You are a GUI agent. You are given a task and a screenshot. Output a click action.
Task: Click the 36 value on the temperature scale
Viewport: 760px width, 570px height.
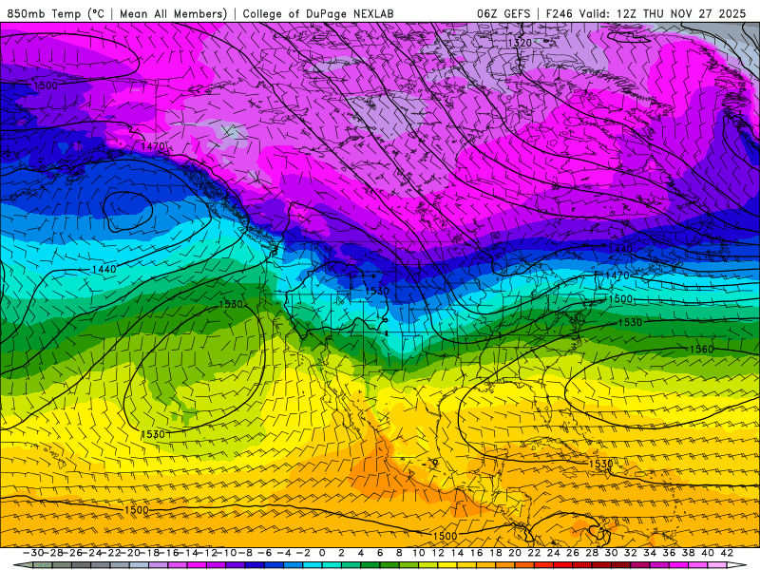tap(670, 553)
